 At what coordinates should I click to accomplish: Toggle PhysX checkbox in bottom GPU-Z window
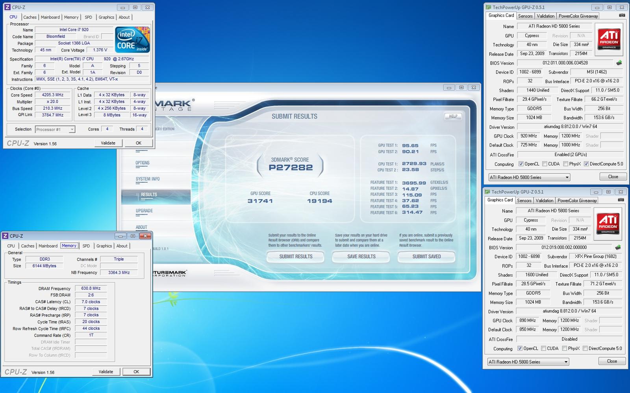click(564, 349)
